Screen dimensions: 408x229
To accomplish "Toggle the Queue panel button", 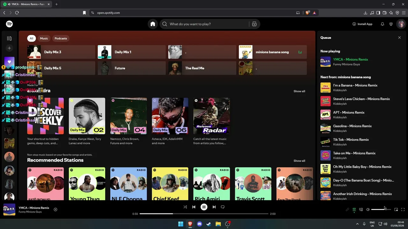I will click(354, 210).
